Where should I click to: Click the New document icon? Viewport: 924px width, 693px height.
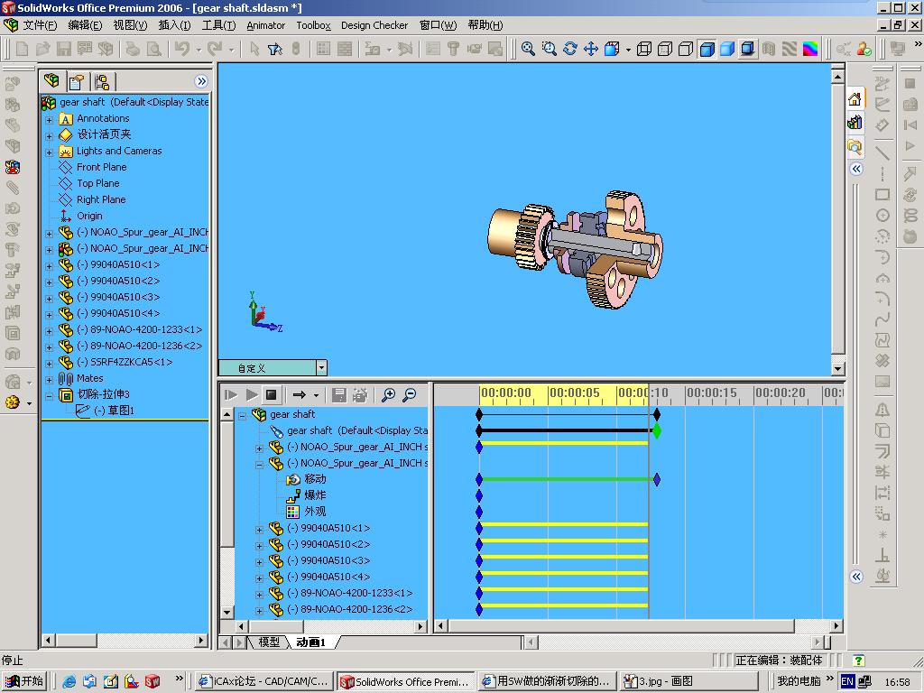(x=23, y=49)
